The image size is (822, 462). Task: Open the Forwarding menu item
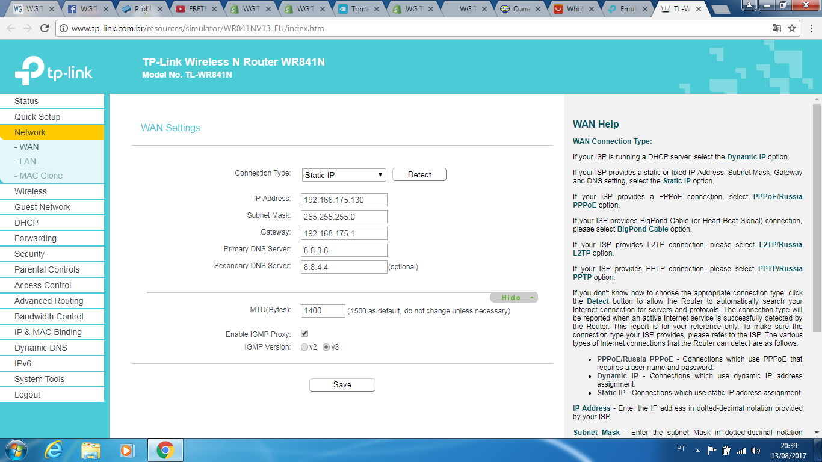[52, 238]
